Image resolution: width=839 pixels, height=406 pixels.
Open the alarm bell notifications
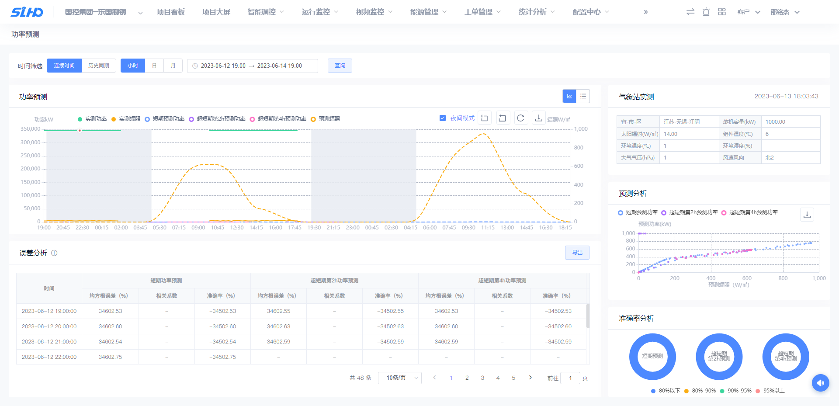tap(706, 12)
